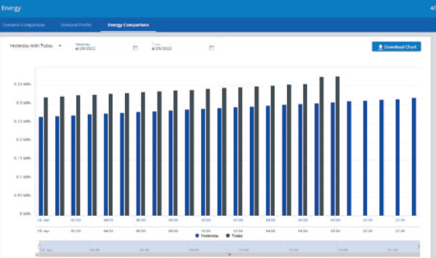
Task: Switch to the Demand Comparison tab
Action: pos(23,25)
